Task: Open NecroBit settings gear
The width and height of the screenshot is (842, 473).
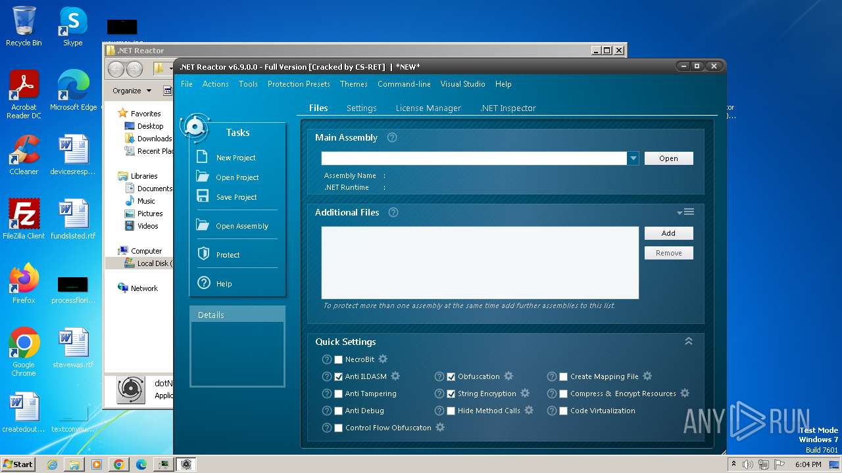Action: click(383, 359)
